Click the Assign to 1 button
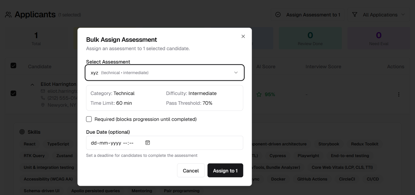 tap(225, 170)
